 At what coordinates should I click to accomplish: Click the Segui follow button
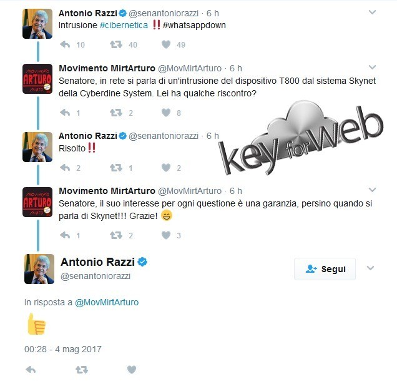pos(325,269)
